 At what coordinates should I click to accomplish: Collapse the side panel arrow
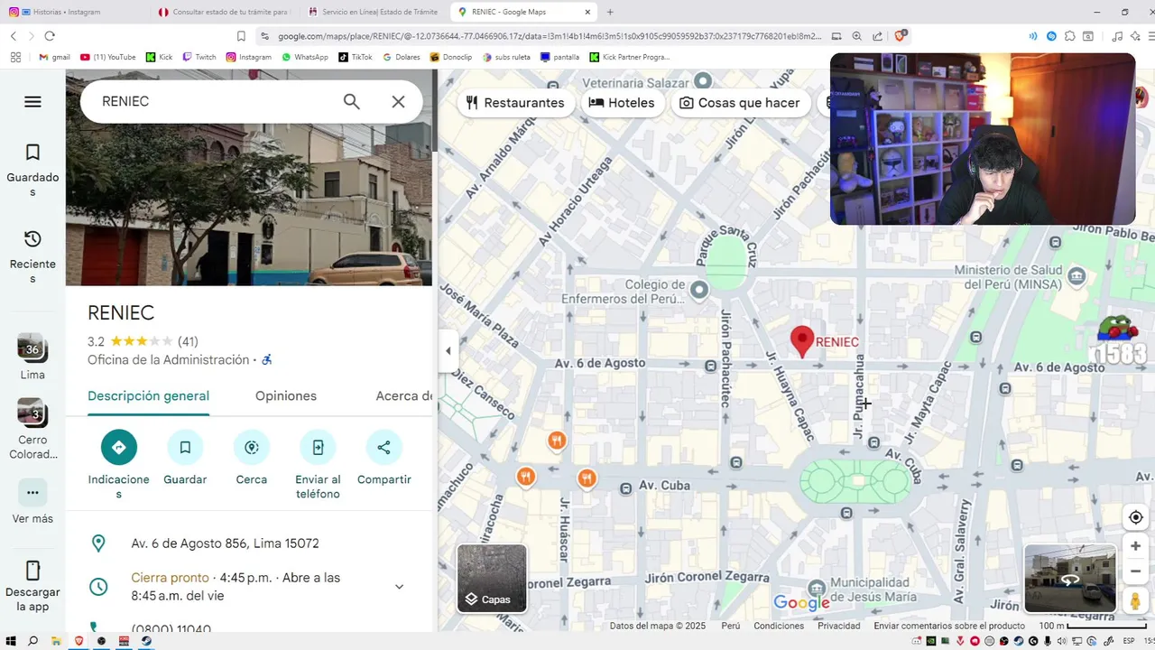click(x=448, y=351)
